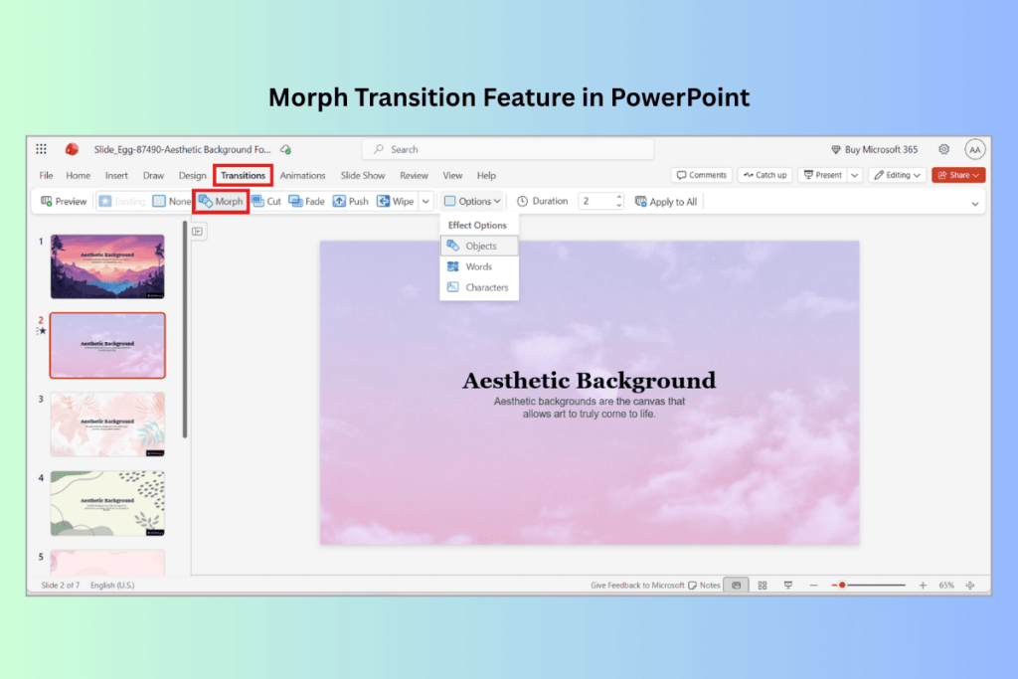Expand the ribbon display options chevron
1018x679 pixels.
click(x=974, y=204)
